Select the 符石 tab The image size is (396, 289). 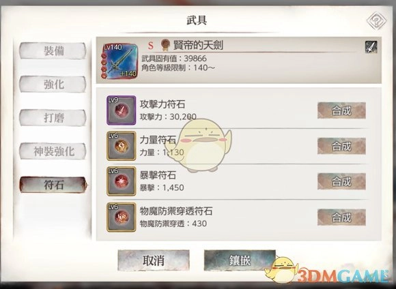[53, 185]
